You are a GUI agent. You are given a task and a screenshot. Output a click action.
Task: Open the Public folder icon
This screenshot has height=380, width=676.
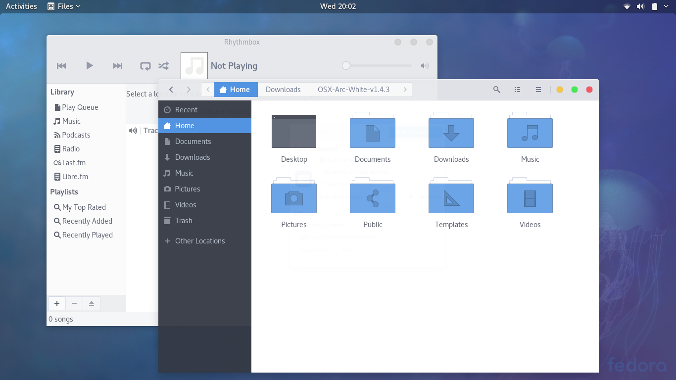tap(373, 198)
